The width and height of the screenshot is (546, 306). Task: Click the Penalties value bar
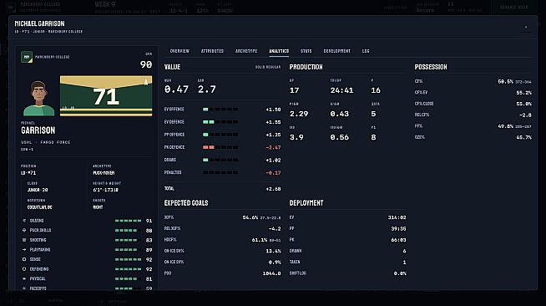tap(220, 172)
